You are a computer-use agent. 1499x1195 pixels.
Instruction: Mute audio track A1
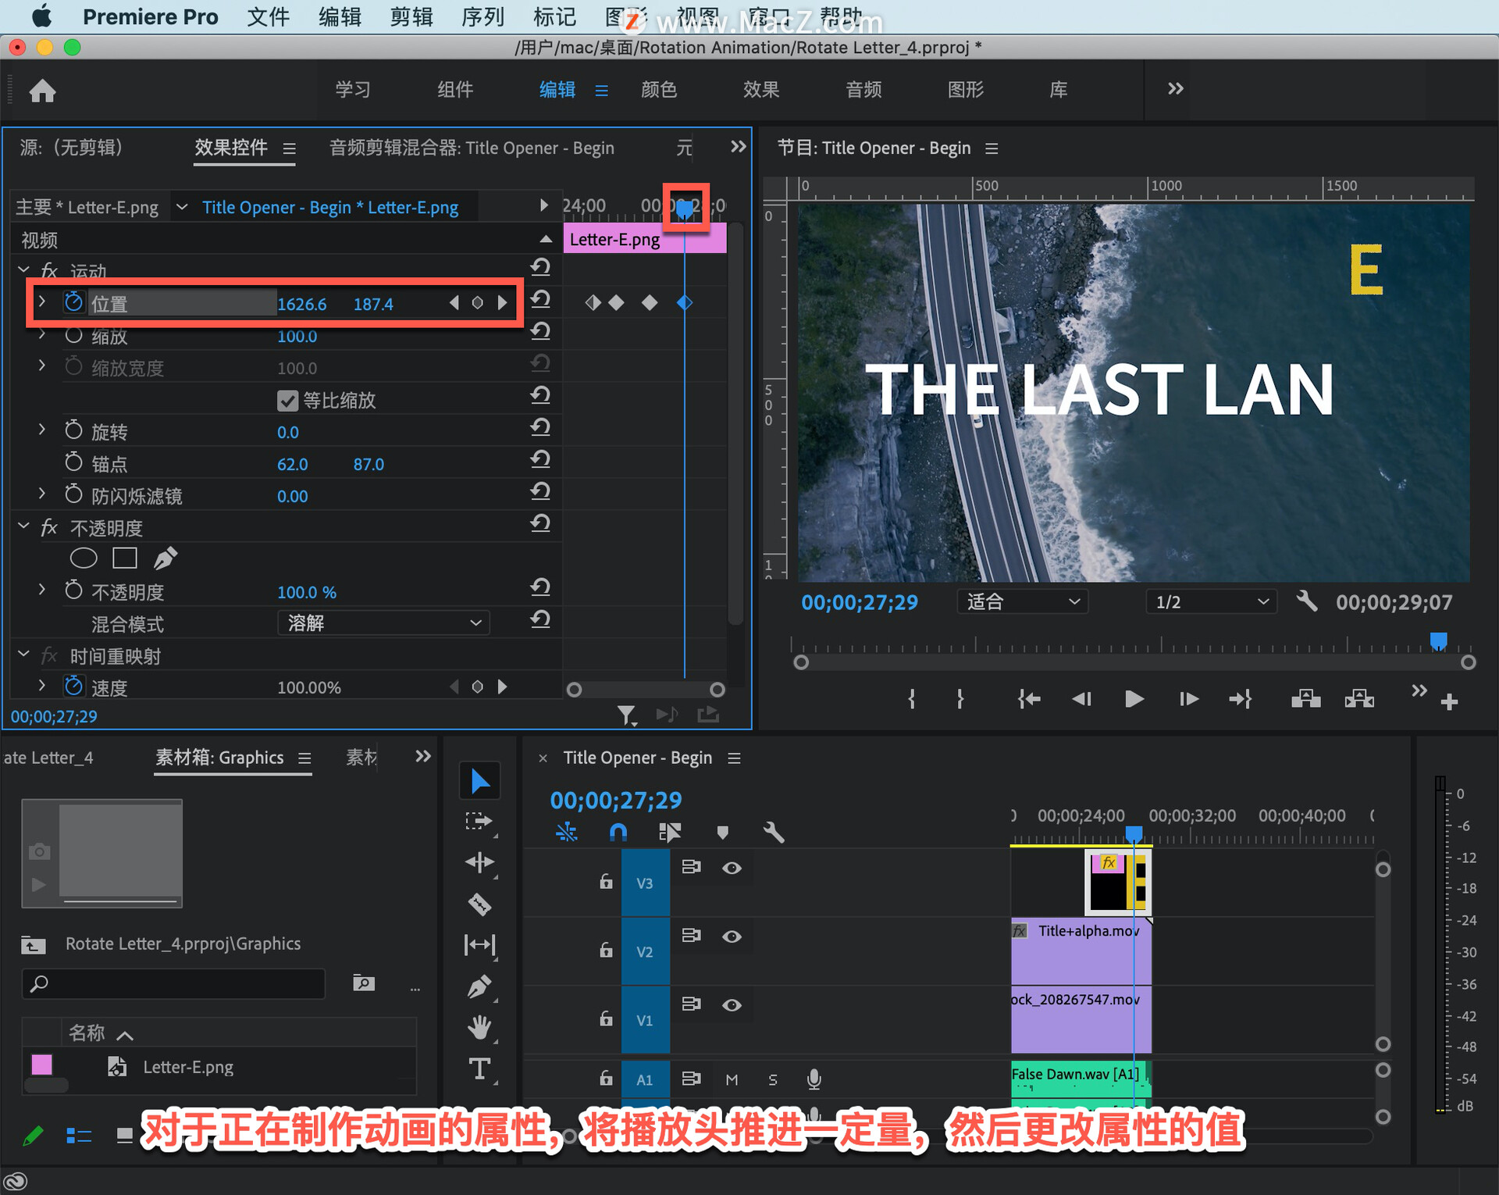coord(732,1079)
